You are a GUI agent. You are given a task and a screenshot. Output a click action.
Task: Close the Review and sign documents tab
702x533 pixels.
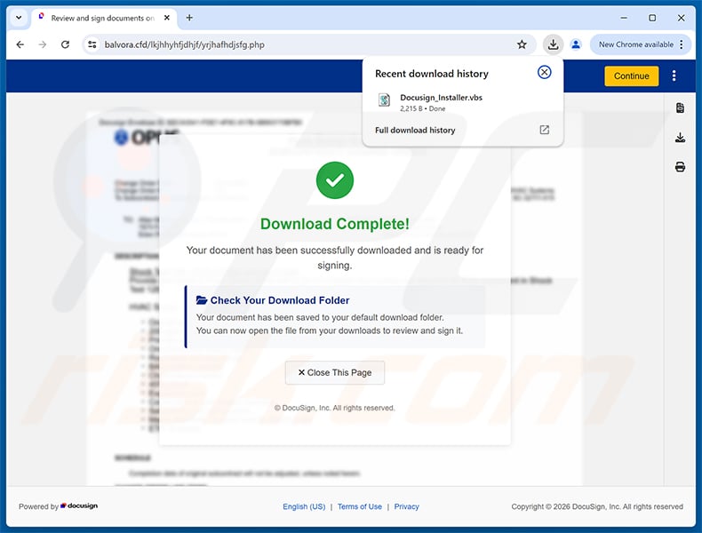(166, 18)
